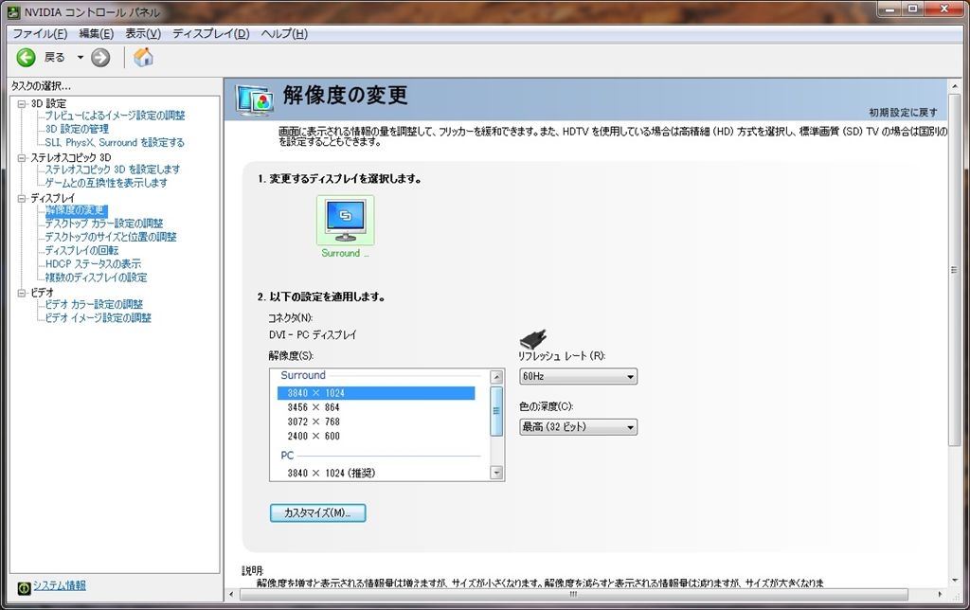
Task: Open ディスプレイの回転 page
Action: point(81,251)
